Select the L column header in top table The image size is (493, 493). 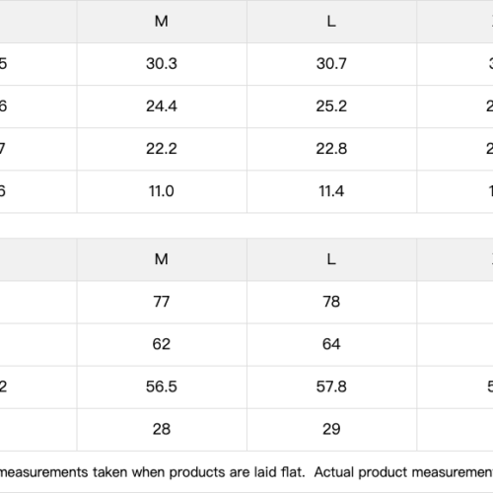click(331, 22)
